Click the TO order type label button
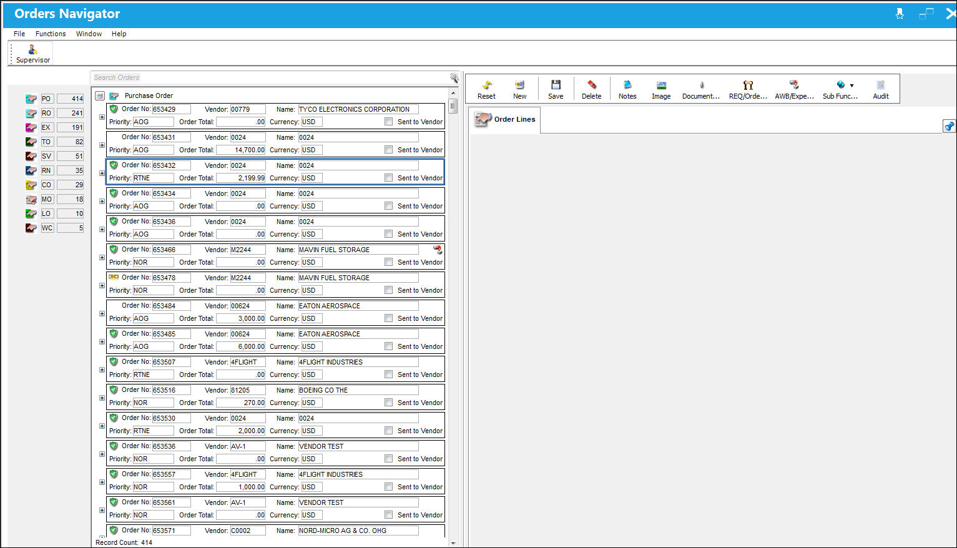 [x=47, y=142]
